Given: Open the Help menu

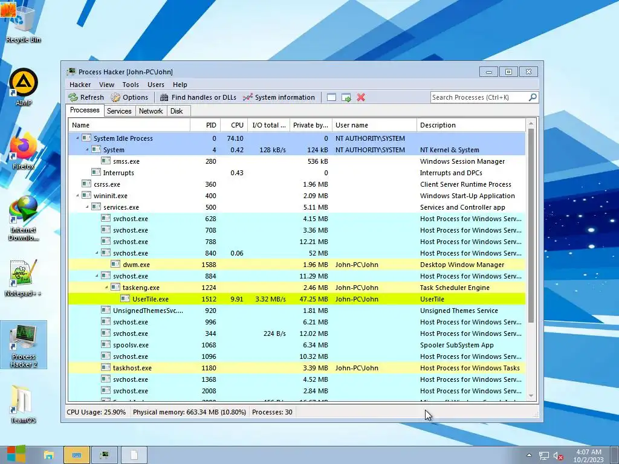Looking at the screenshot, I should point(180,85).
